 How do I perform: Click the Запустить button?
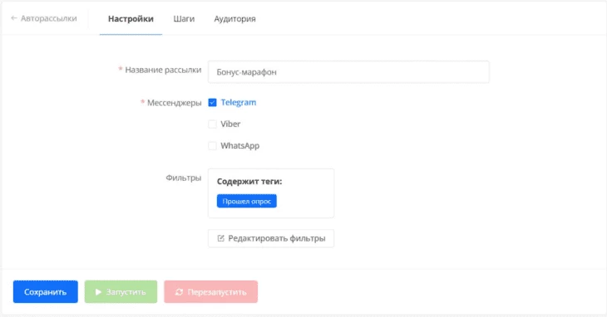(121, 291)
